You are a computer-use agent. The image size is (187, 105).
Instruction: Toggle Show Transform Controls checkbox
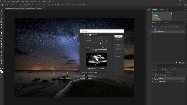coord(20,5)
